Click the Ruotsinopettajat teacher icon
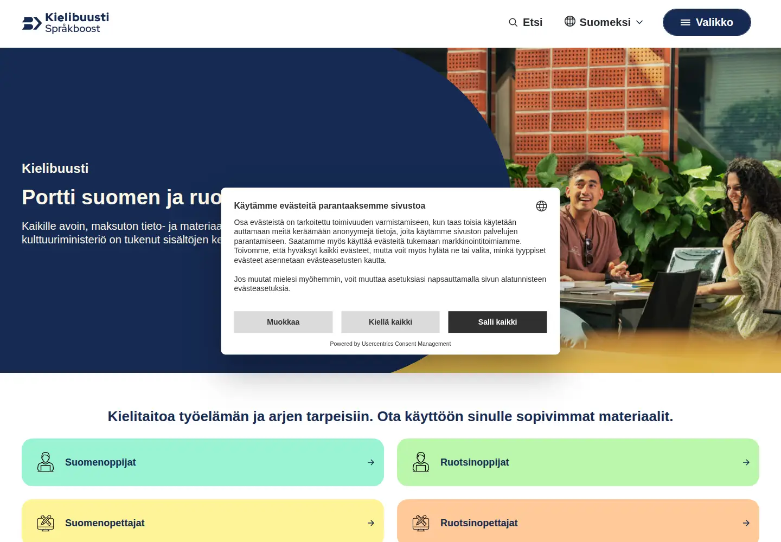The width and height of the screenshot is (781, 542). pyautogui.click(x=421, y=523)
